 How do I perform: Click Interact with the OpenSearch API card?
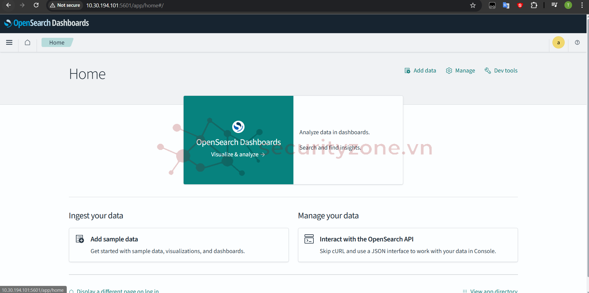pos(408,245)
